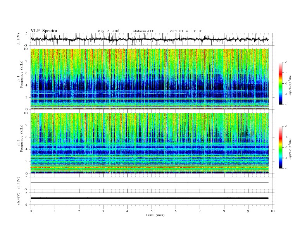Click the ch.2 colorbar "log(PSD)(V²/Hz)" label
The width and height of the screenshot is (307, 237).
coord(290,149)
